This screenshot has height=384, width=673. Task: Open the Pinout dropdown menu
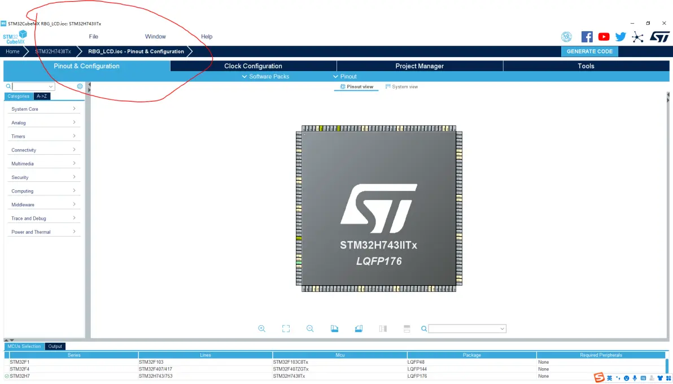tap(345, 76)
